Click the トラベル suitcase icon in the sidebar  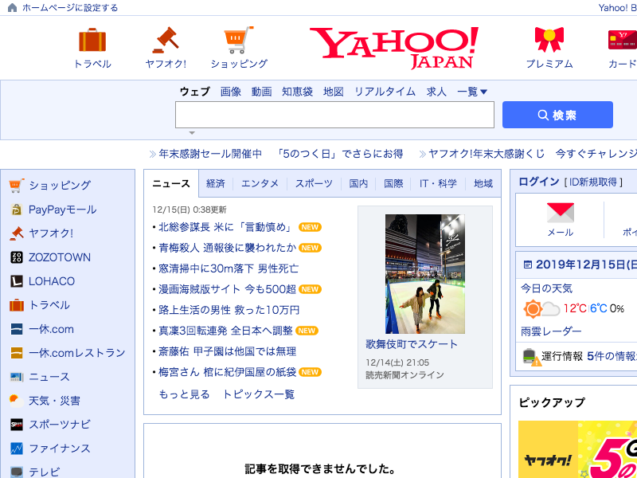[17, 305]
